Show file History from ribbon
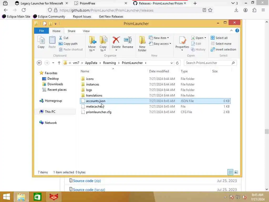This screenshot has height=202, width=269. coord(198,49)
